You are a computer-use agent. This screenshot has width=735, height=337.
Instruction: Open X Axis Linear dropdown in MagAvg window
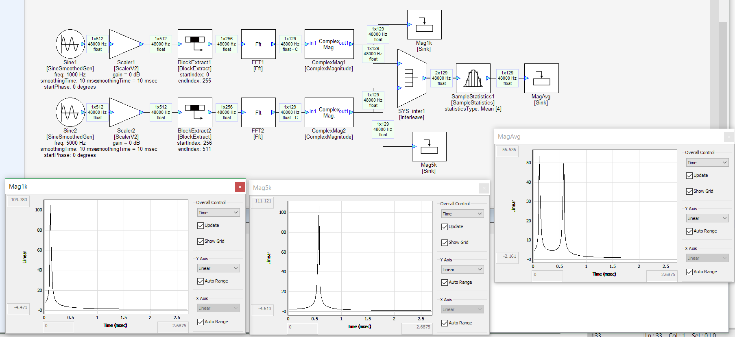click(707, 258)
